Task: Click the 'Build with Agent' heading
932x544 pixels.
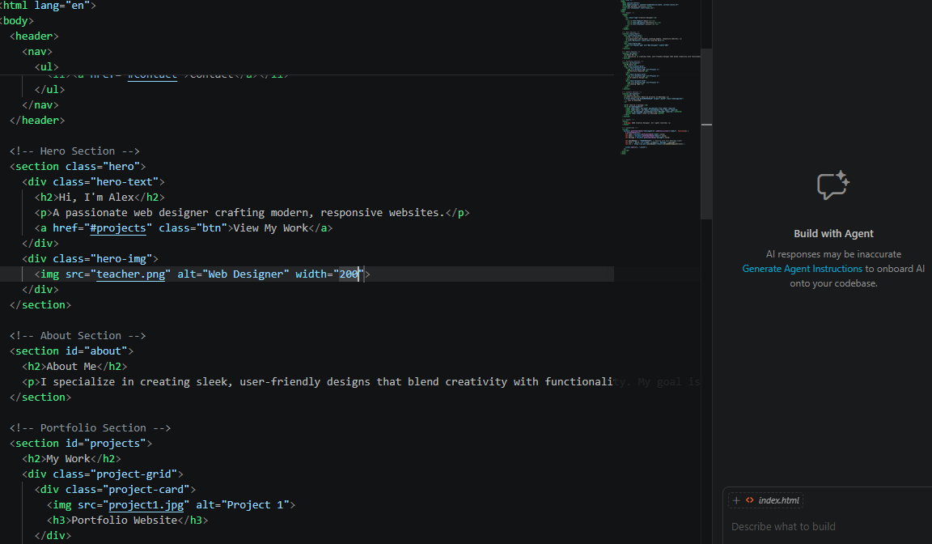Action: tap(833, 234)
